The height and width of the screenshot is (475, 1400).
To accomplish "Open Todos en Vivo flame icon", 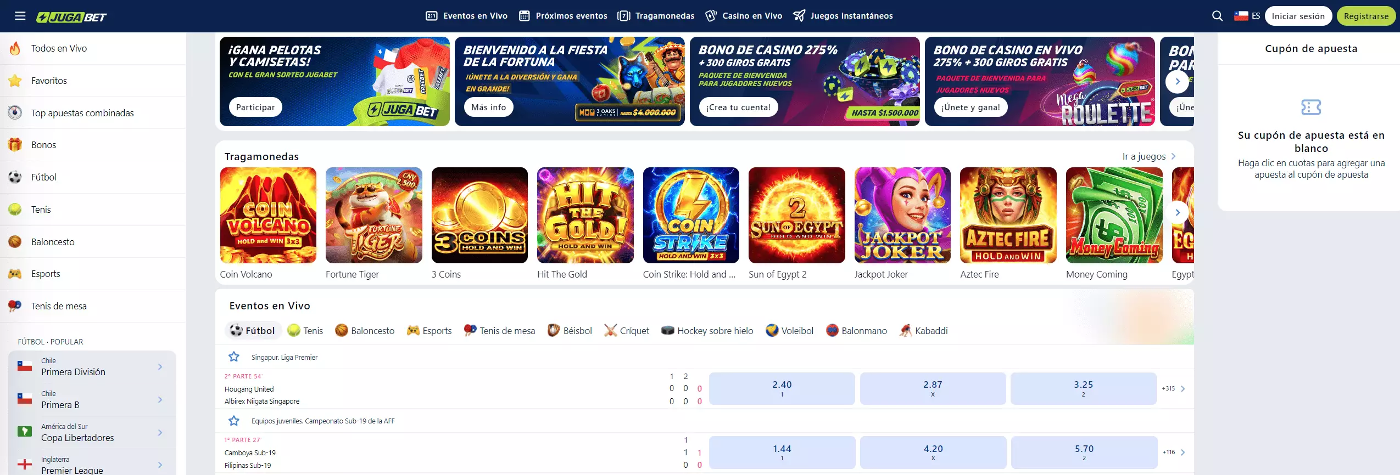I will pos(15,48).
